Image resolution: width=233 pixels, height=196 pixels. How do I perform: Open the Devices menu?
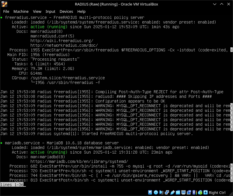[x=66, y=11]
